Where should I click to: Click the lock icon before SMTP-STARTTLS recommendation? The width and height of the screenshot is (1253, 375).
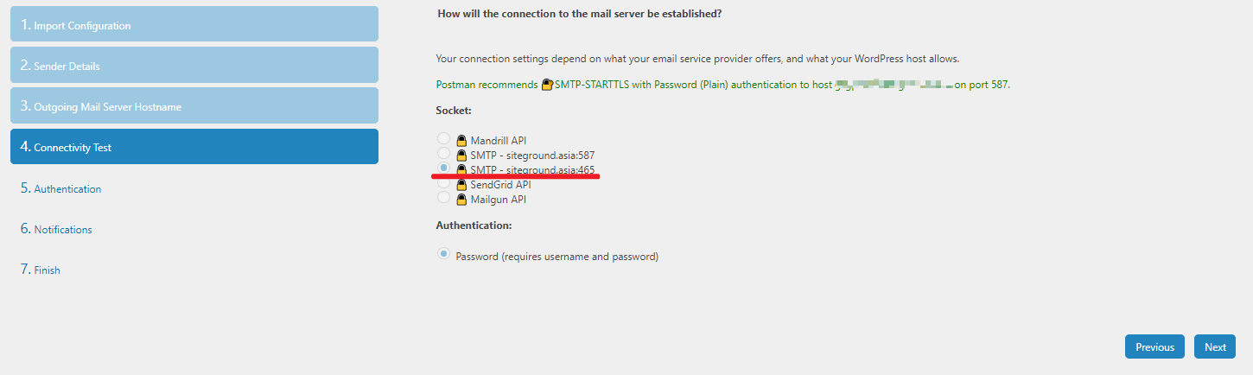(x=547, y=85)
